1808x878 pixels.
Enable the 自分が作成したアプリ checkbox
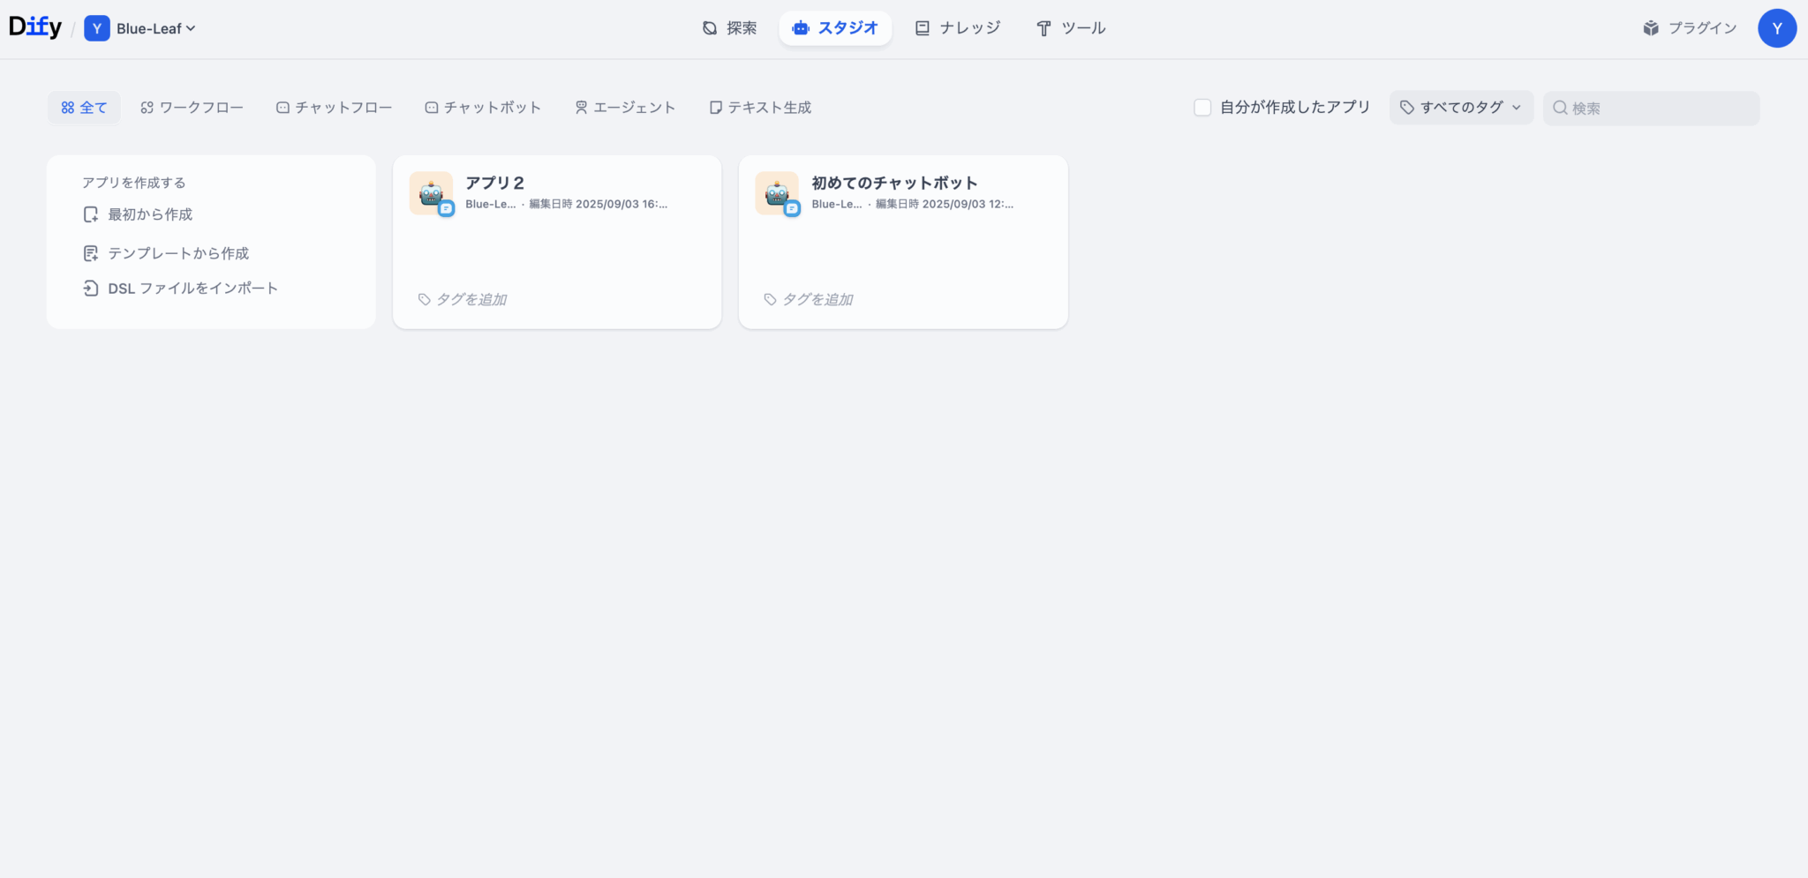tap(1202, 107)
